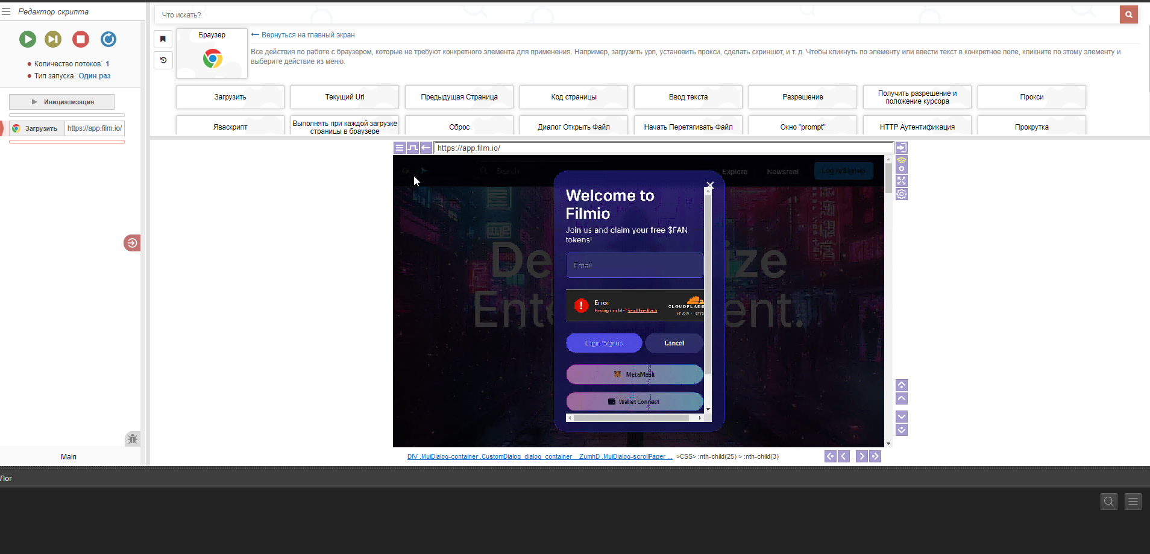Click the Яваскрипт action button

(230, 127)
